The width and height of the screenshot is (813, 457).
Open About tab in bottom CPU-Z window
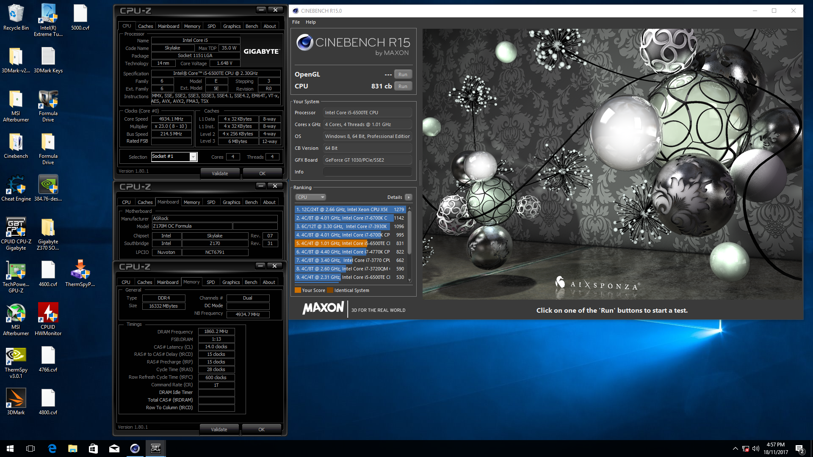click(269, 282)
